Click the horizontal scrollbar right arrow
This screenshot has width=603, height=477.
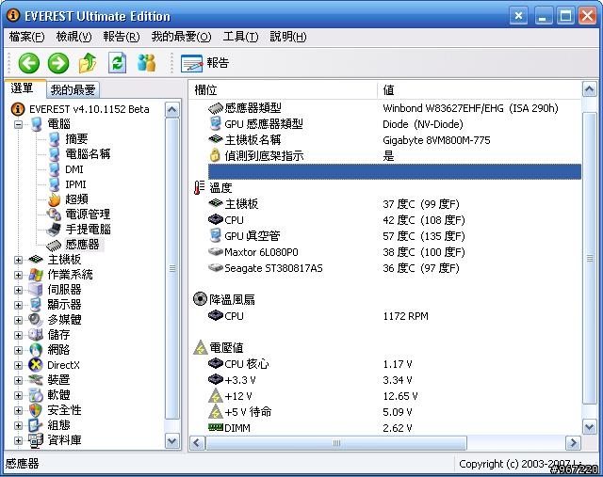point(573,443)
